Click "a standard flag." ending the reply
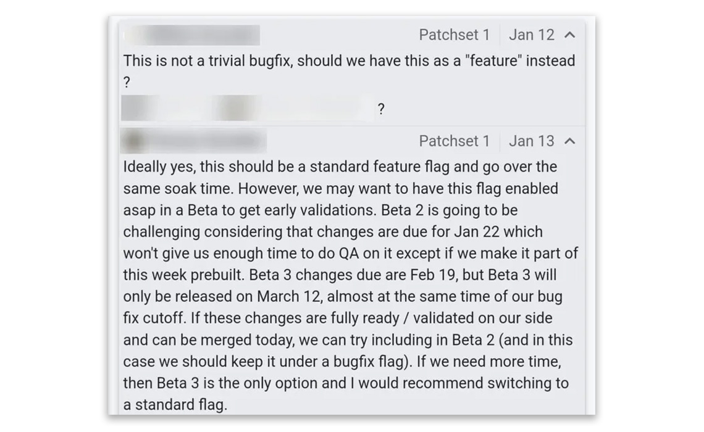 [175, 405]
